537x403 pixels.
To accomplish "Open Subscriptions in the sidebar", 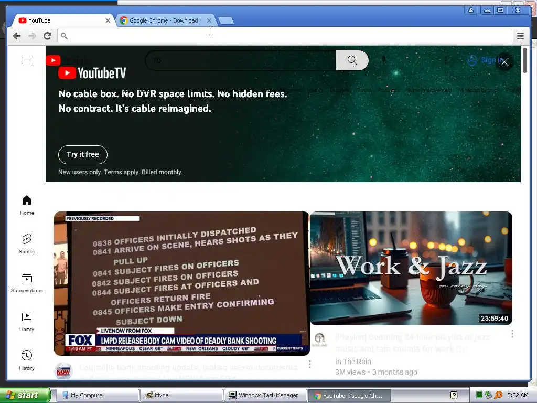I will 27,283.
